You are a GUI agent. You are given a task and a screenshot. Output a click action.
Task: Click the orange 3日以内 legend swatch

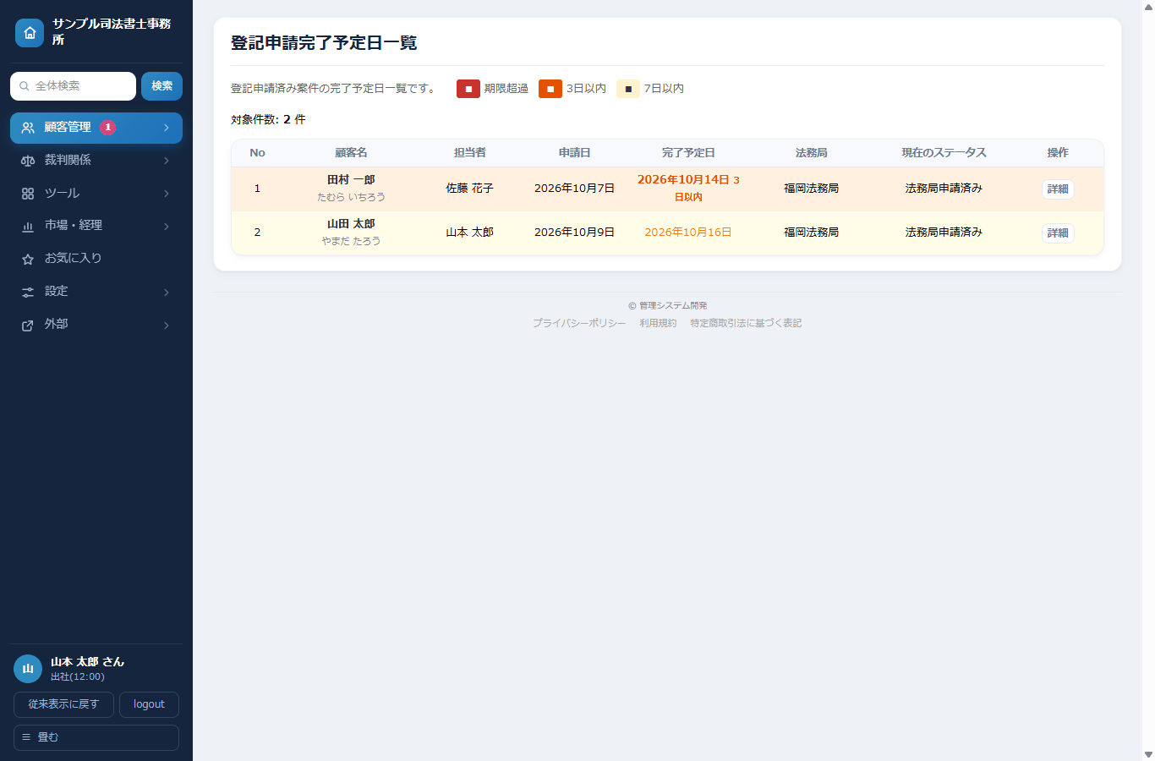click(550, 89)
